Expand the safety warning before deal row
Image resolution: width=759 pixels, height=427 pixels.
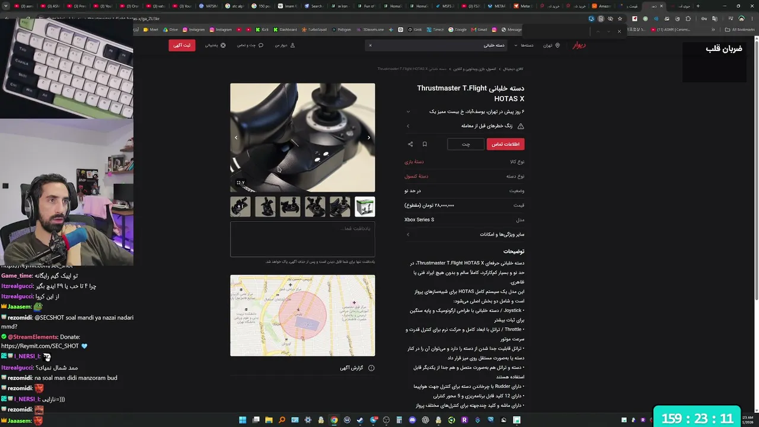[x=465, y=126]
